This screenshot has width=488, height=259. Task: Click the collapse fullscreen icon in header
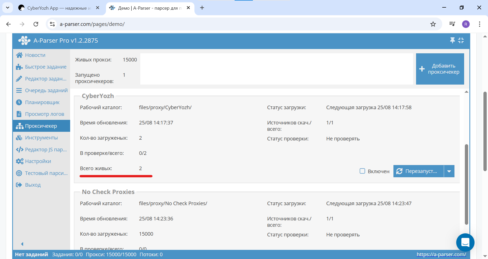pos(461,40)
